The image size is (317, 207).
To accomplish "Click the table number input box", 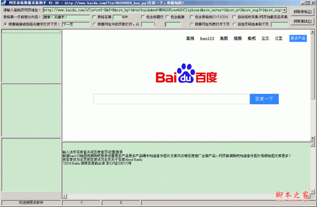I will pyautogui.click(x=117, y=17).
